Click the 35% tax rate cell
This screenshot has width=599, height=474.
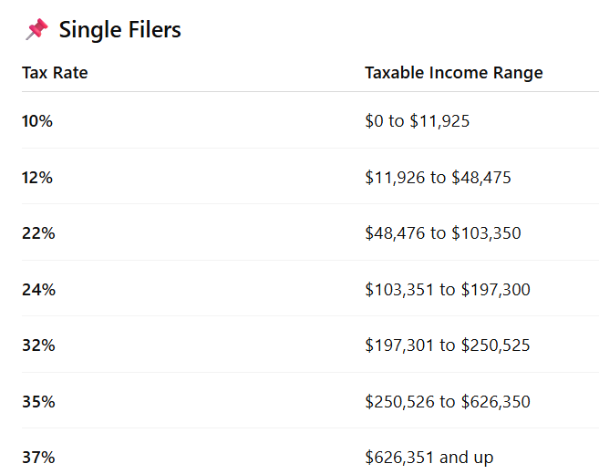pos(38,402)
